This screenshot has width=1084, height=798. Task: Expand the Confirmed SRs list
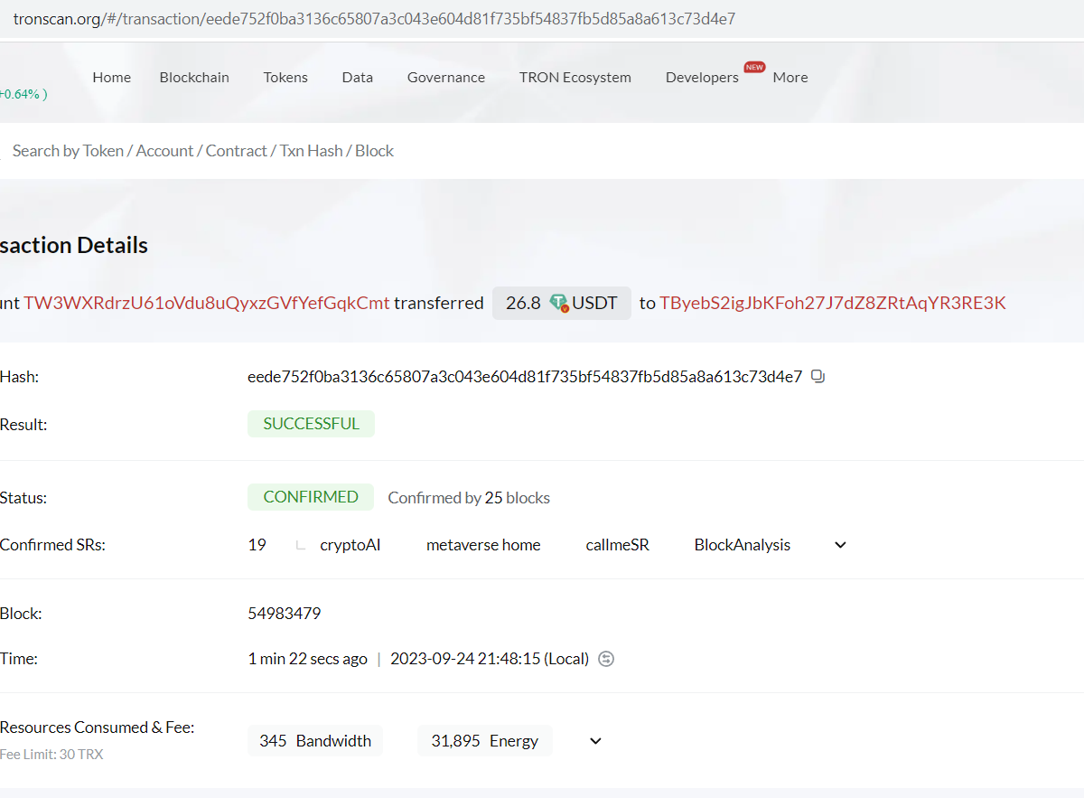[x=840, y=545]
